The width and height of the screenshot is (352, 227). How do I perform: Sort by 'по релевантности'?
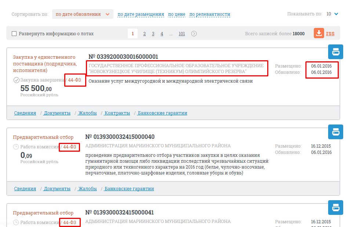[210, 14]
